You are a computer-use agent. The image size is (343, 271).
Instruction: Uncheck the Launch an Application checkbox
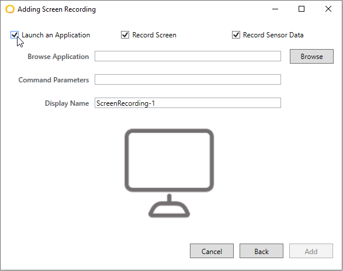point(15,35)
